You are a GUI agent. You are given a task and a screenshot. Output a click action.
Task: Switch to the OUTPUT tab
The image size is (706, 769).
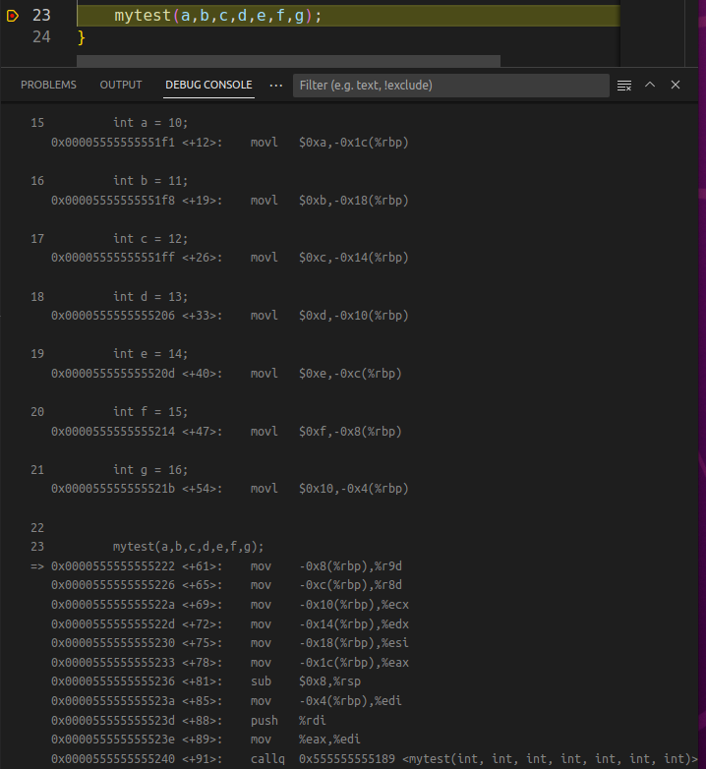121,85
